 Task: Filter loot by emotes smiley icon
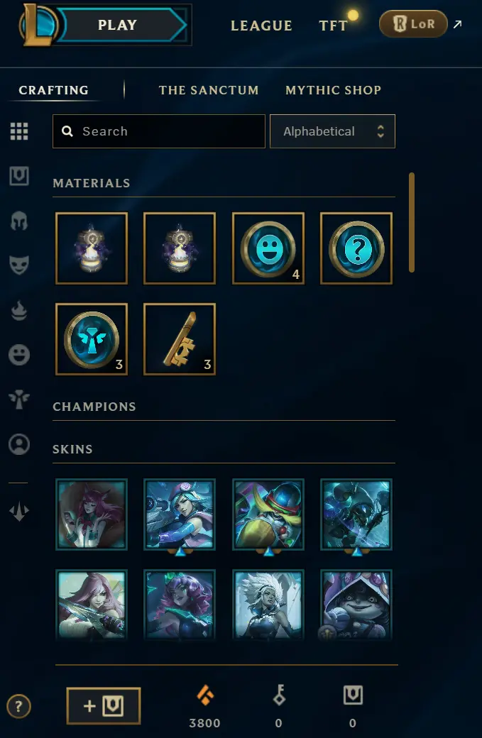[19, 354]
